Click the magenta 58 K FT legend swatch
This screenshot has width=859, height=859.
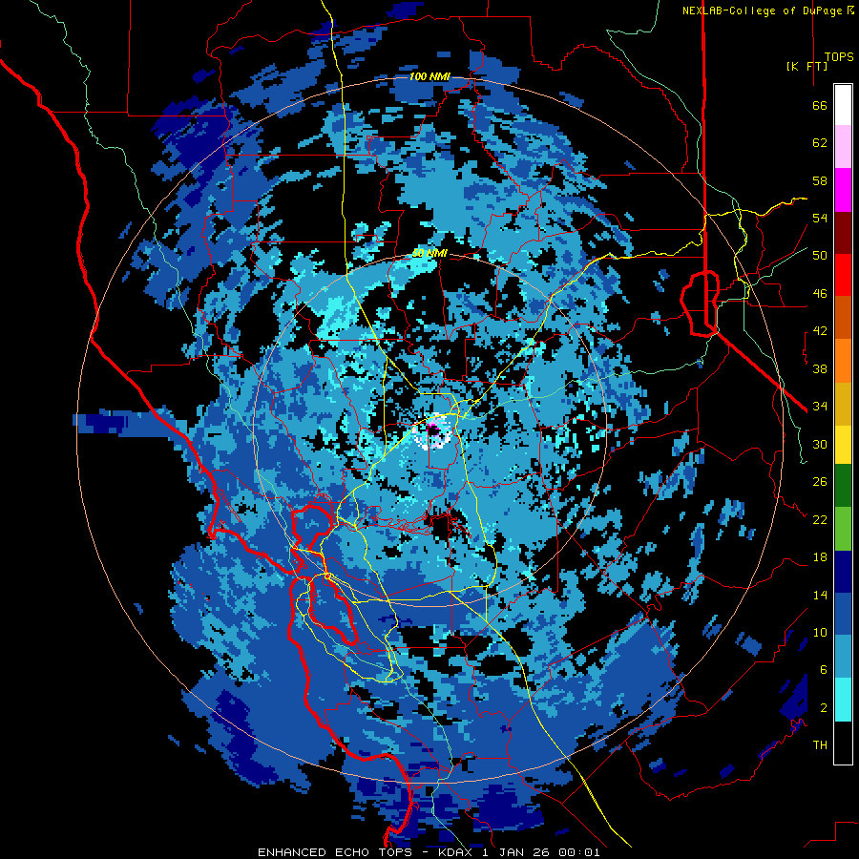(843, 190)
